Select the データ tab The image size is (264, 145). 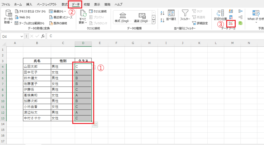(x=76, y=4)
